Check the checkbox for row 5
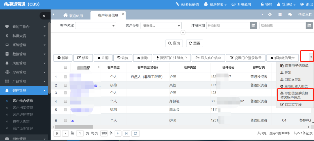The height and width of the screenshot is (141, 314). click(x=65, y=110)
